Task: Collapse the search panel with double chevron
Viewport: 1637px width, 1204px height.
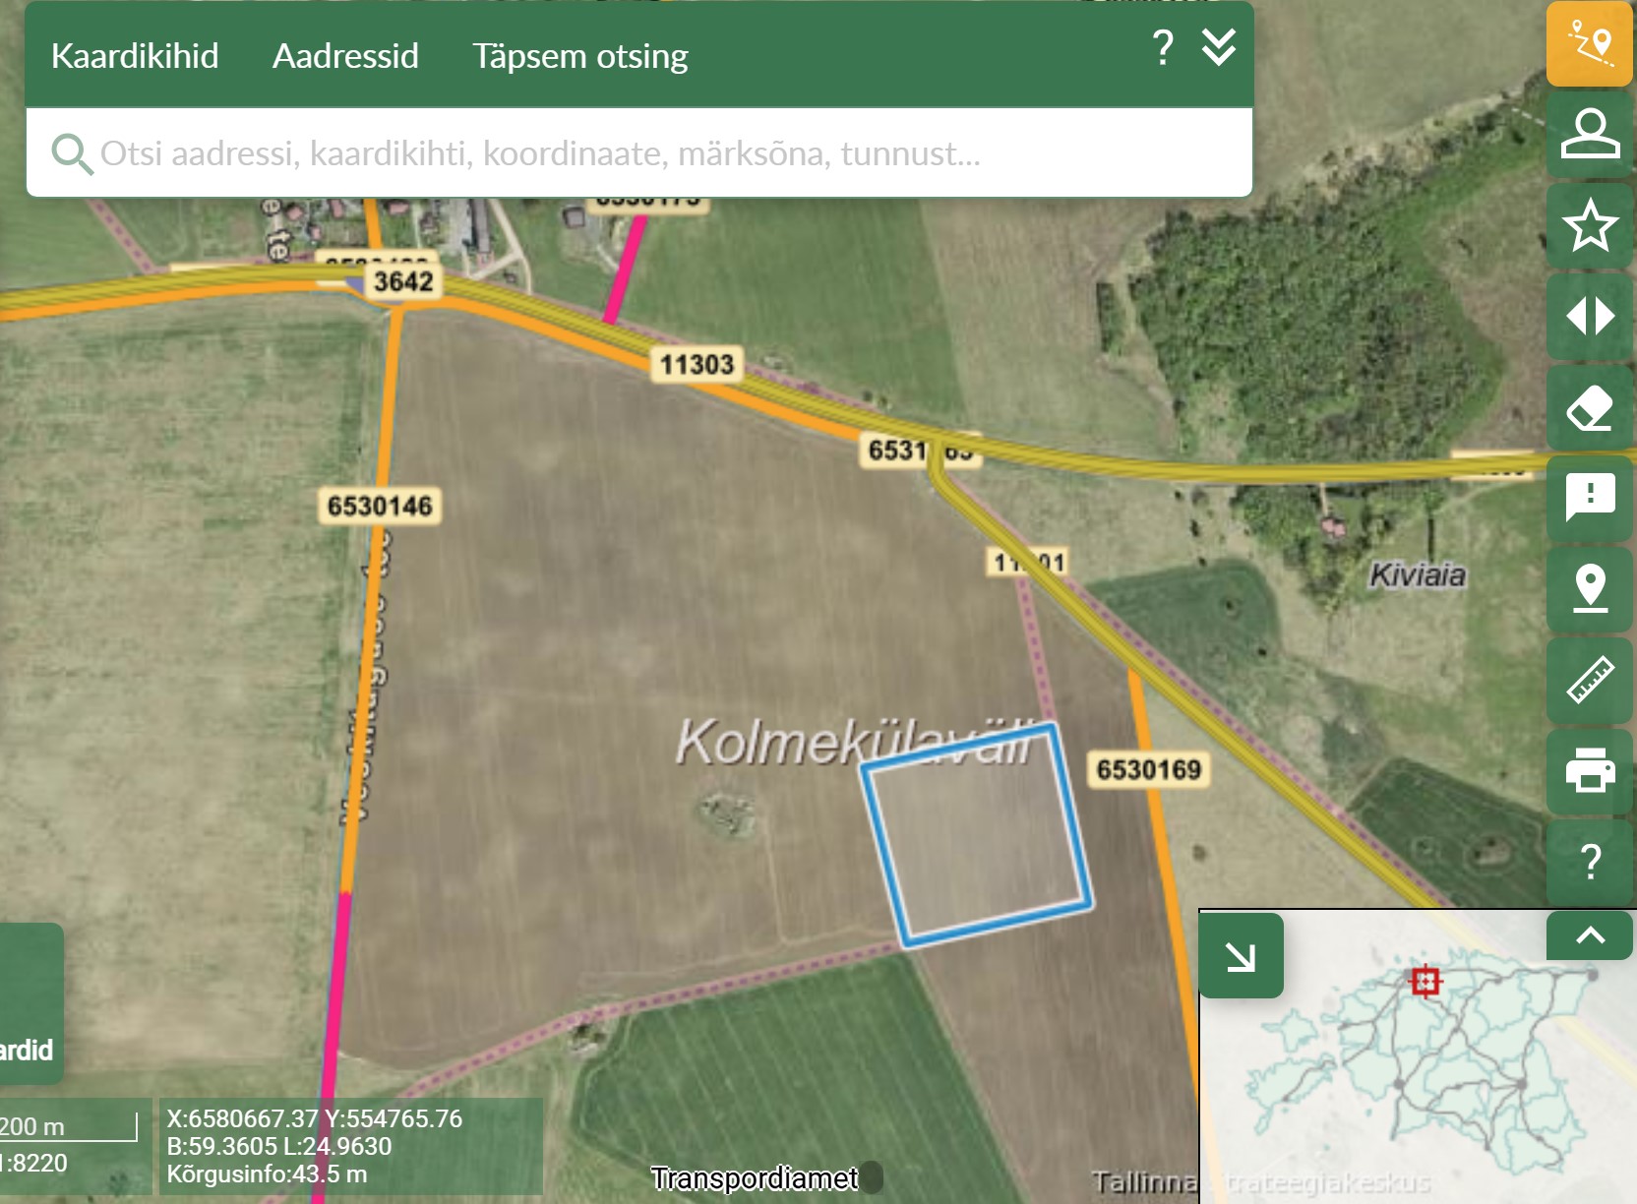Action: coord(1219,47)
